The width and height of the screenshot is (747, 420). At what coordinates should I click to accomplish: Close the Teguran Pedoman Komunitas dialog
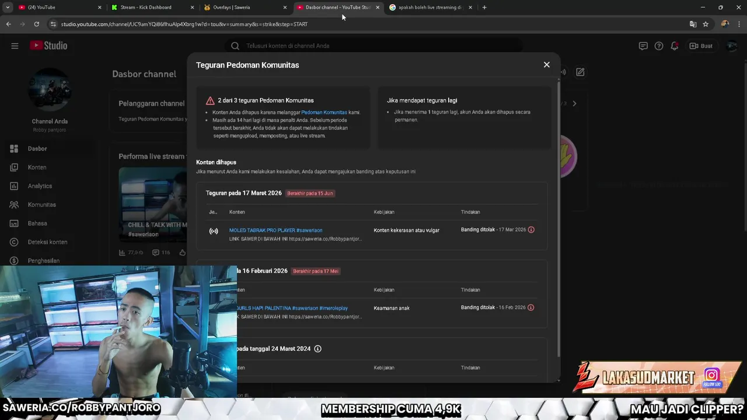(x=546, y=65)
